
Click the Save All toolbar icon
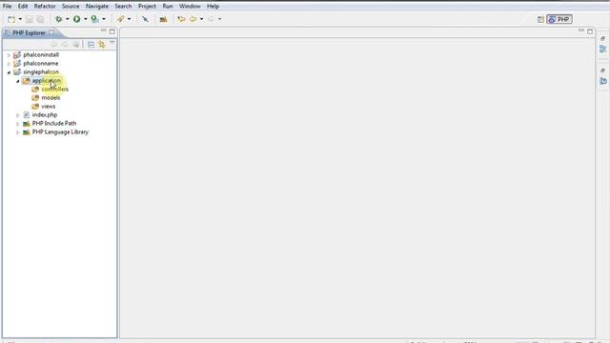[x=40, y=19]
